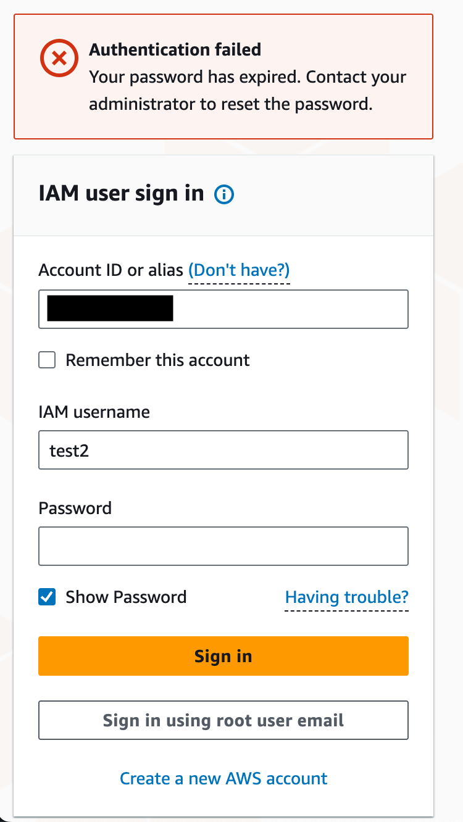Click the Remember this account label text

tap(157, 360)
